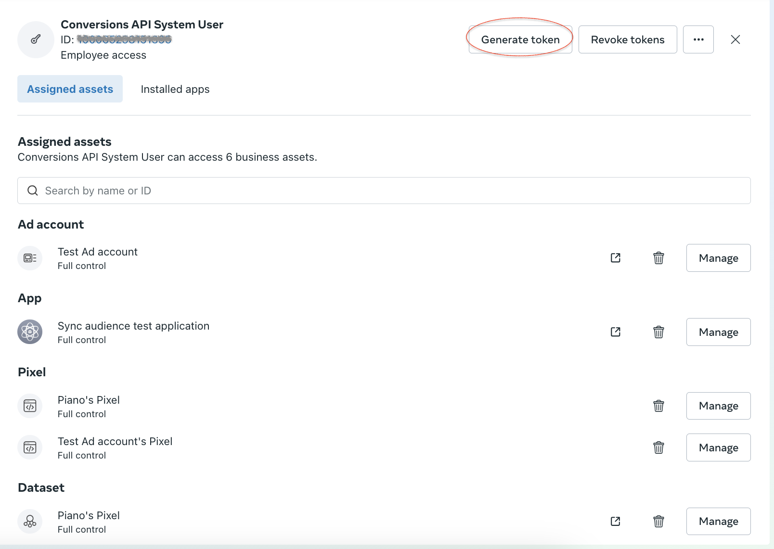This screenshot has width=774, height=549.
Task: Click the system user key avatar icon
Action: [36, 39]
